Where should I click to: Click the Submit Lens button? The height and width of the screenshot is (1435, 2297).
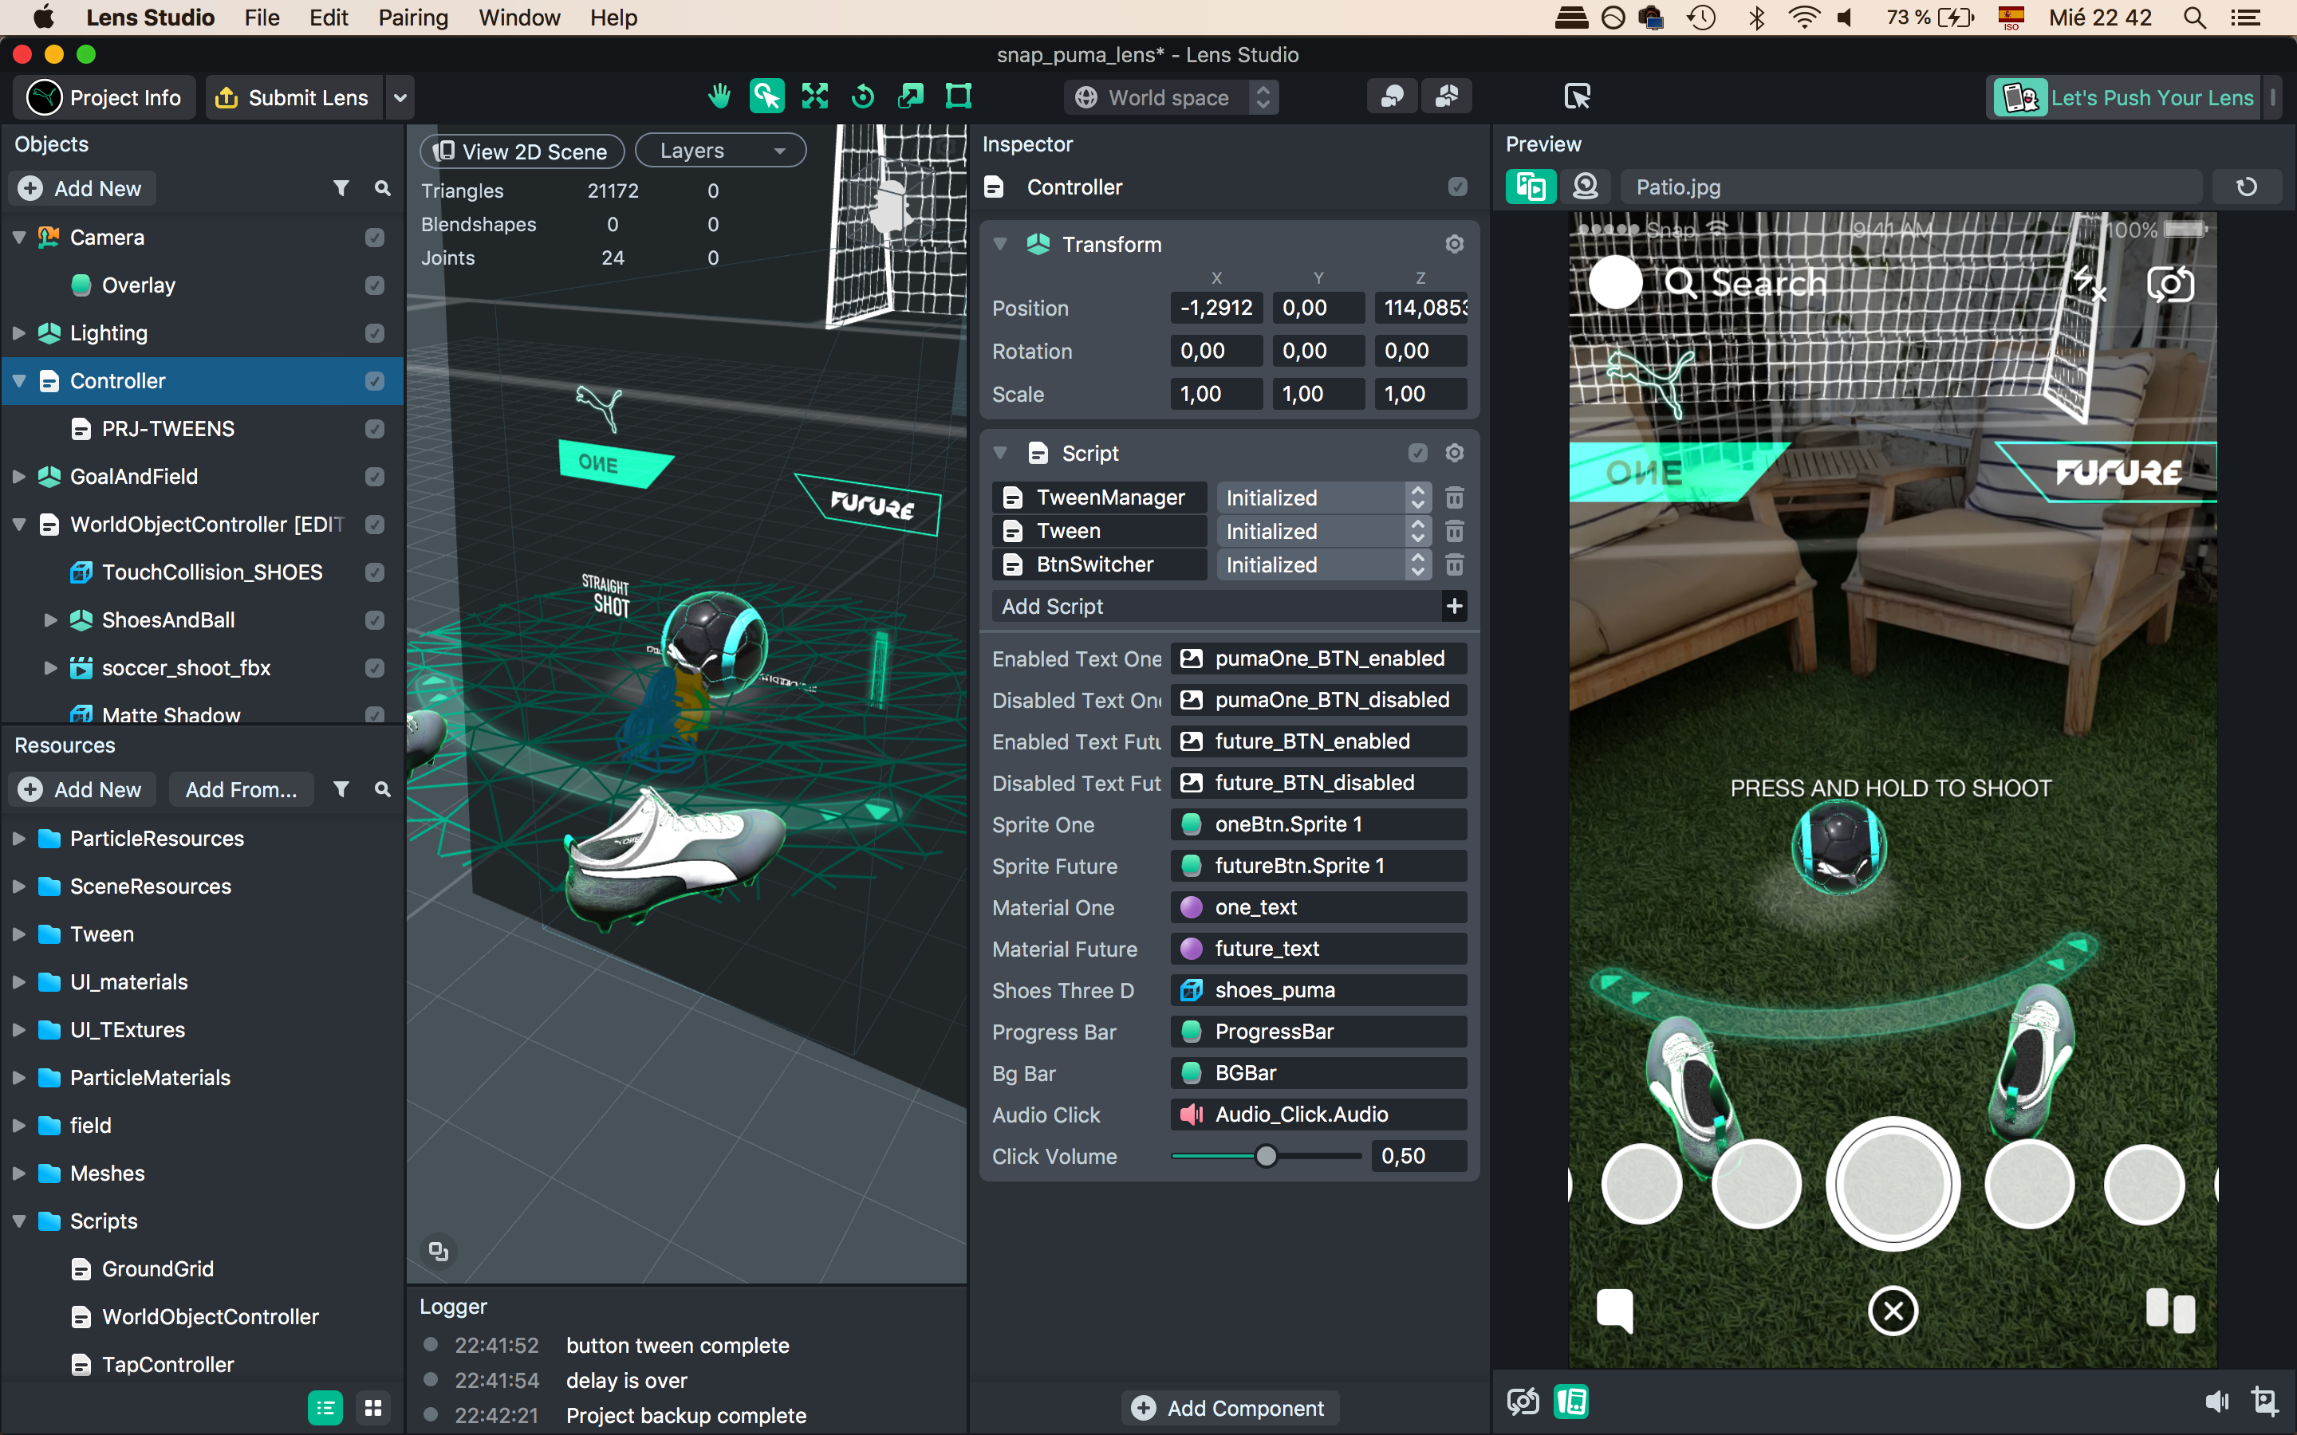[x=294, y=98]
